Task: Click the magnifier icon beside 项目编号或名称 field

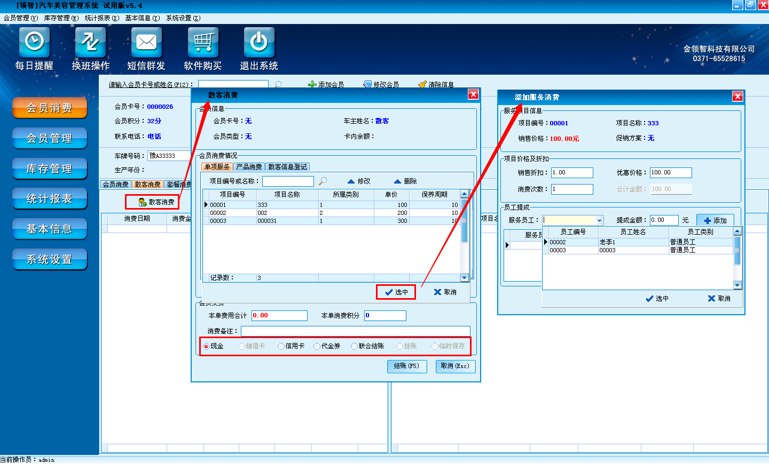Action: [323, 181]
